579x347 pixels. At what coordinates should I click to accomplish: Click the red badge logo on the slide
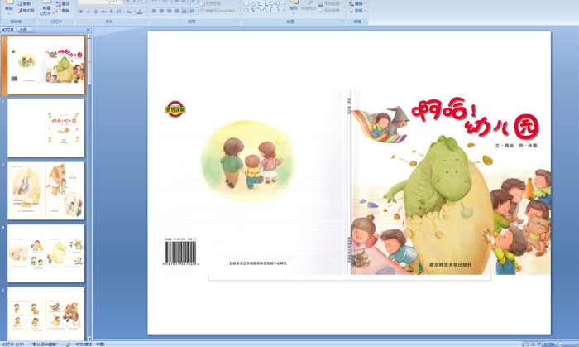pos(175,109)
